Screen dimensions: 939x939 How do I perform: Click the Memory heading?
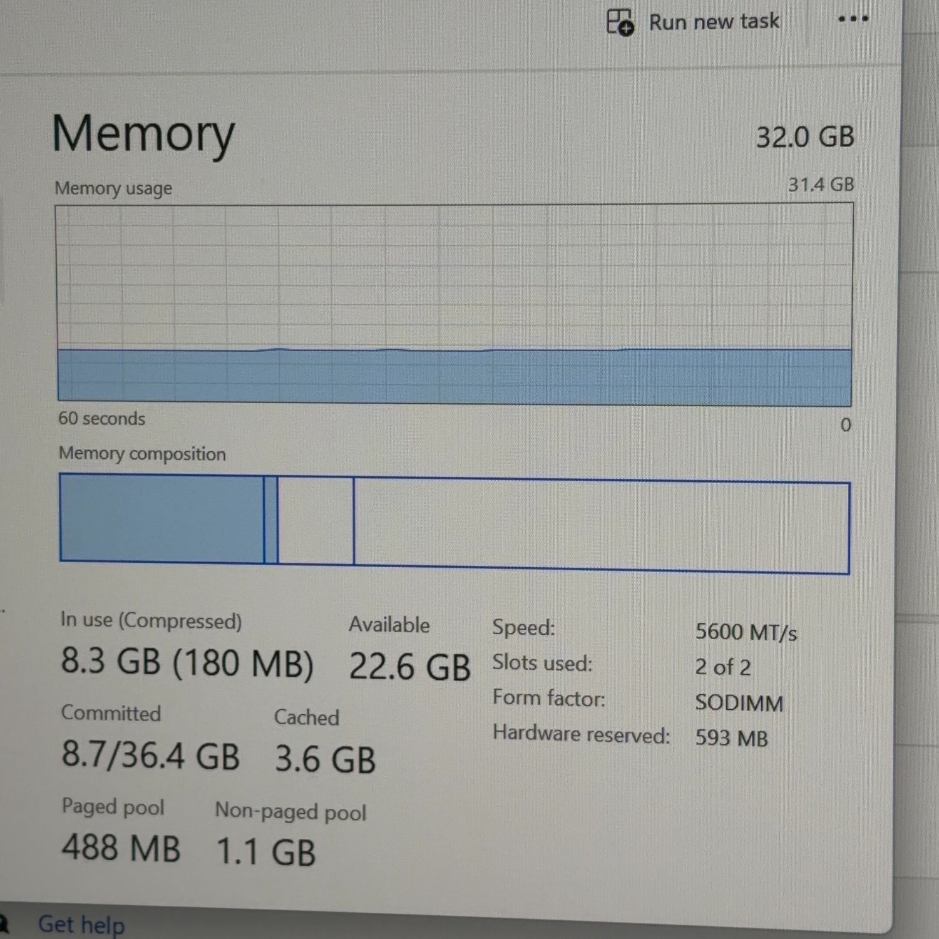(x=143, y=134)
